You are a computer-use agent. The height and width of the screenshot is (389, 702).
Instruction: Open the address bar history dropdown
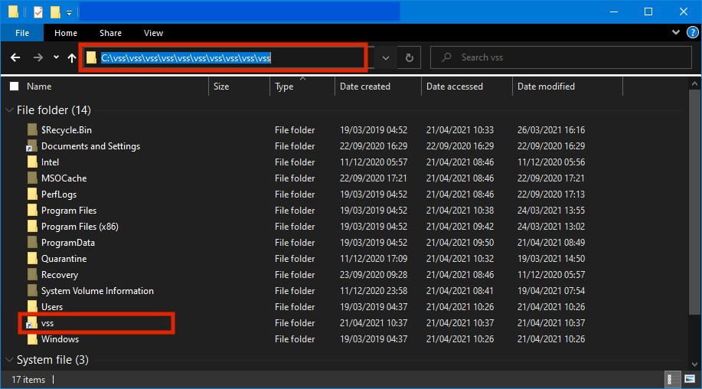click(386, 57)
